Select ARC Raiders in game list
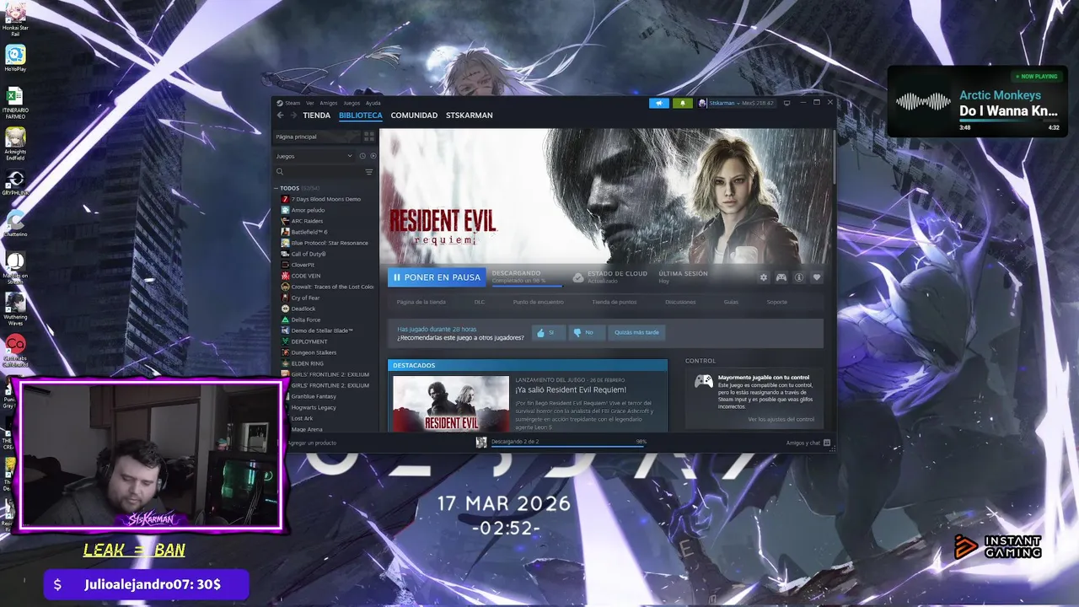This screenshot has width=1079, height=607. pos(307,221)
